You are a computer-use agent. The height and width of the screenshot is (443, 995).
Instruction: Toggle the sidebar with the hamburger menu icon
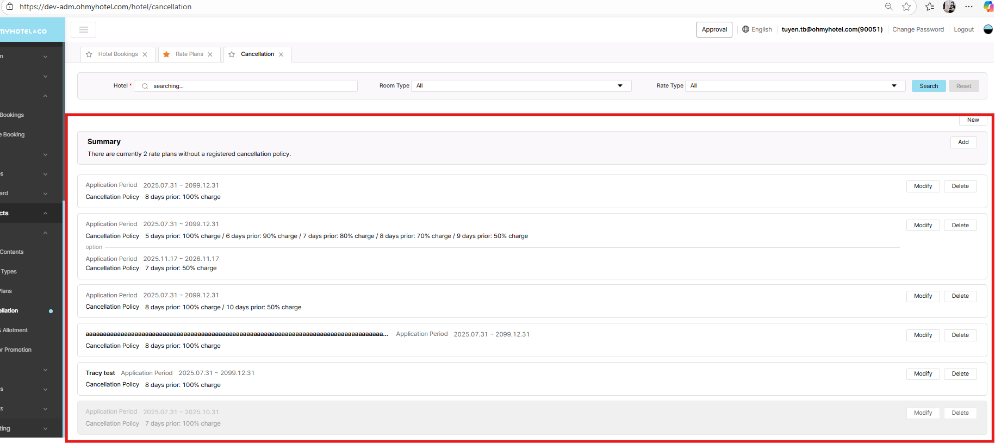84,29
